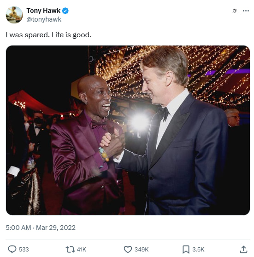Click the blue verified badge
The width and height of the screenshot is (254, 257).
(65, 11)
